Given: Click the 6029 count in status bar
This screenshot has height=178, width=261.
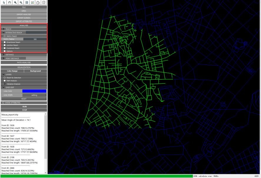Looking at the screenshot, I should [x=256, y=176].
